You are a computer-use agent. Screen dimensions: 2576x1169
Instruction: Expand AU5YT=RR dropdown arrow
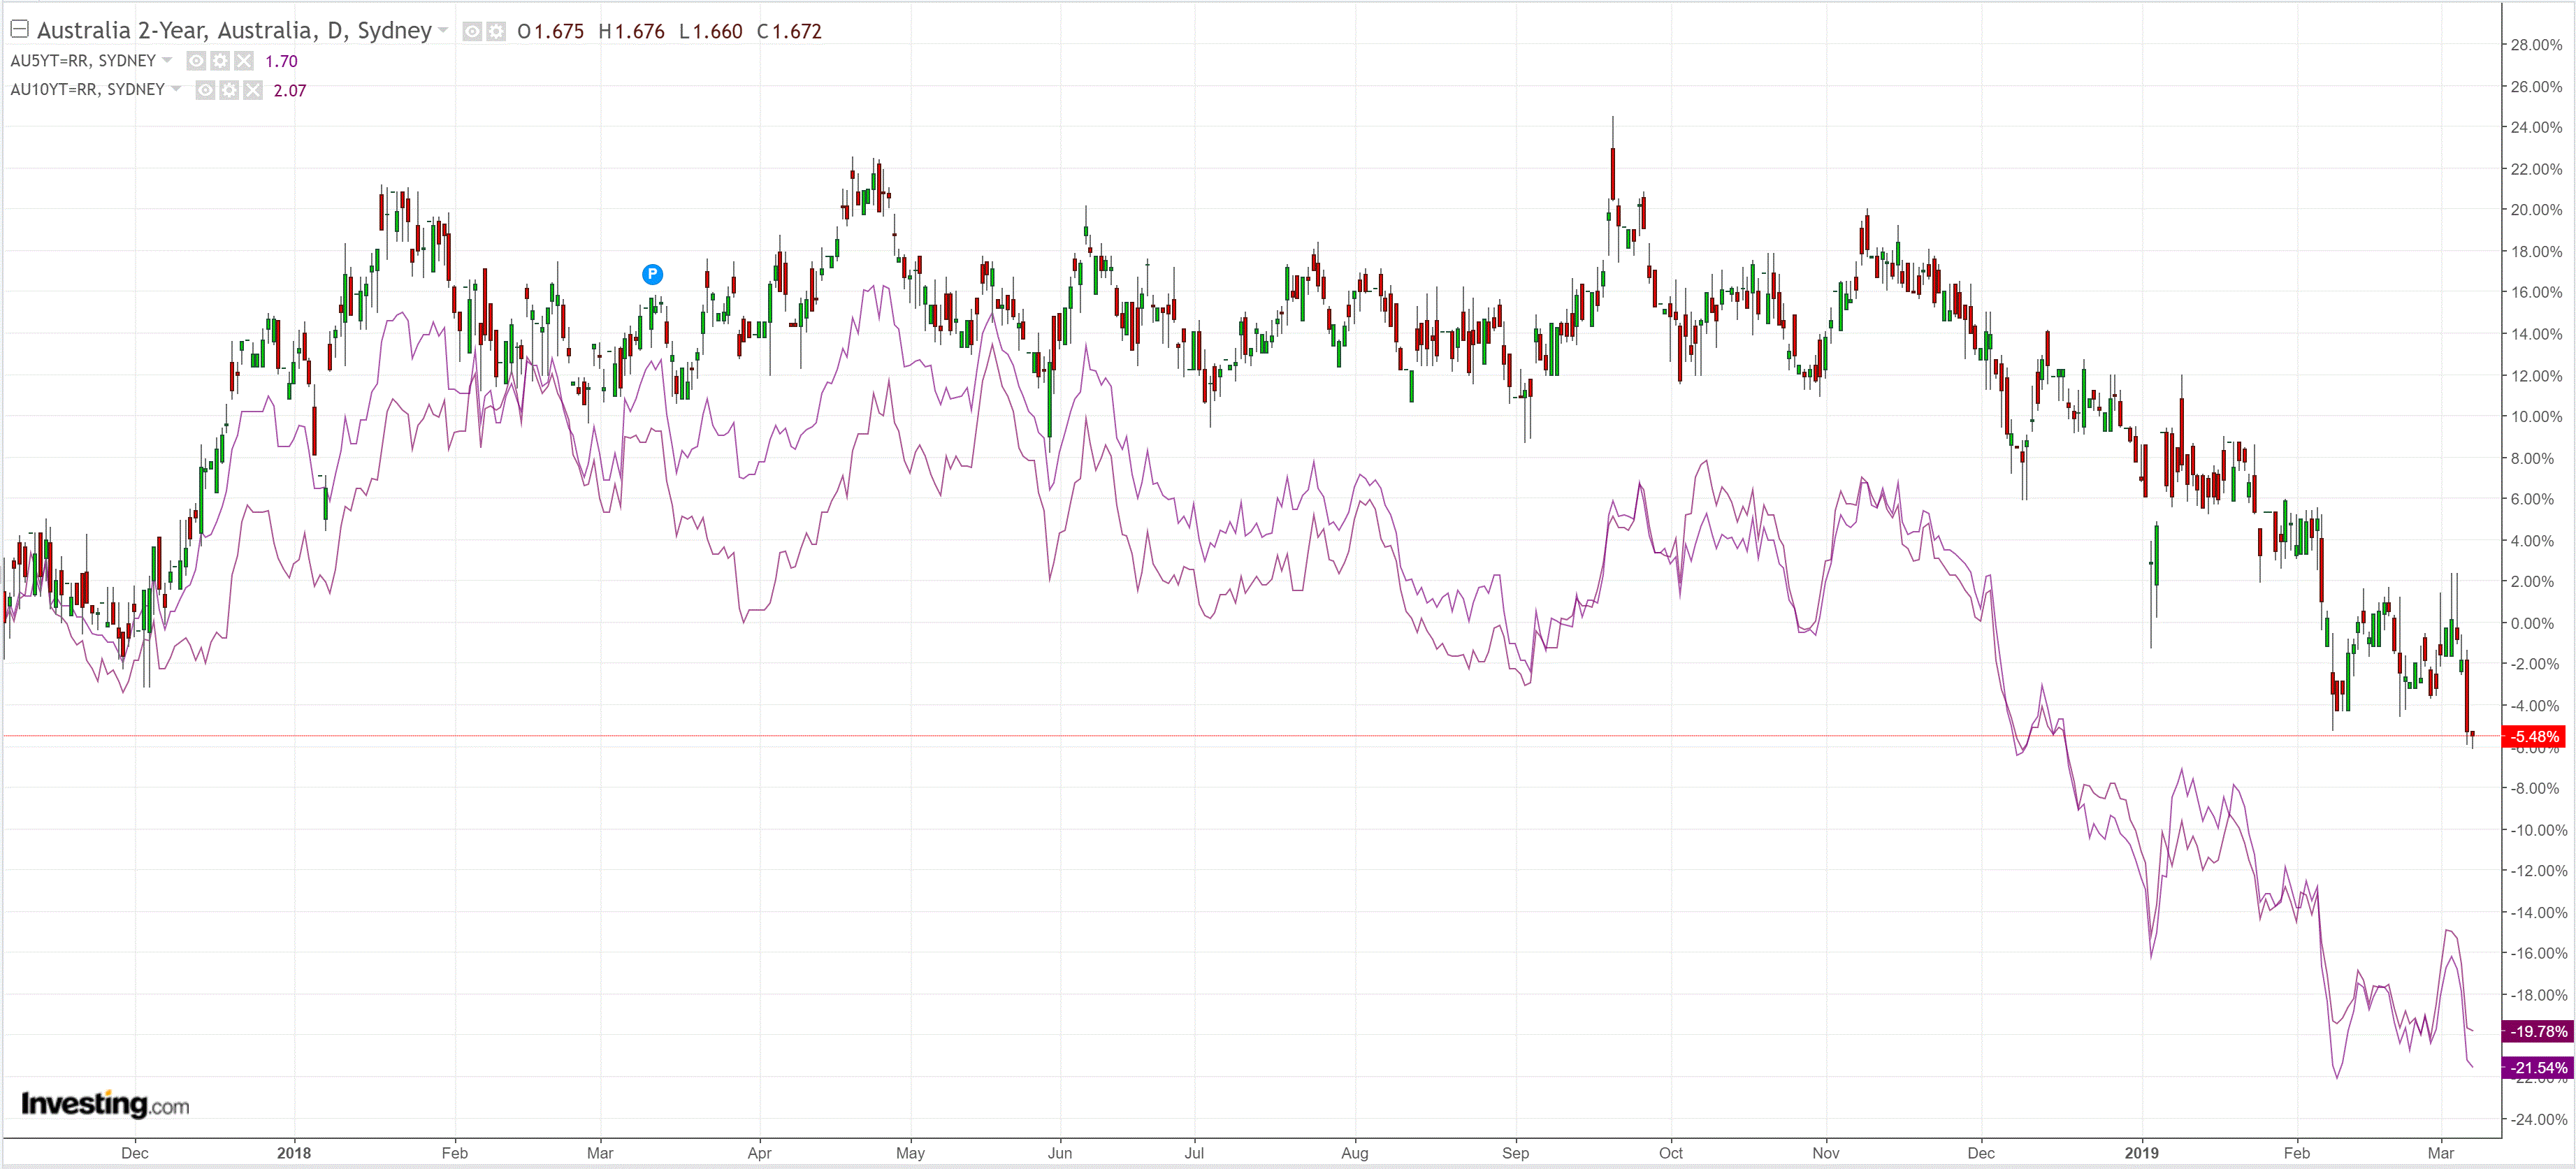pyautogui.click(x=167, y=60)
